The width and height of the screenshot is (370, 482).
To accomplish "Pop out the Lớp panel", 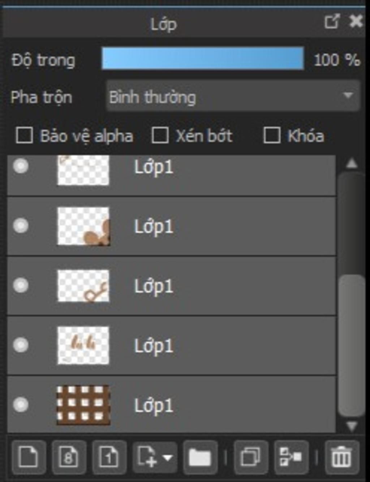I will click(332, 21).
